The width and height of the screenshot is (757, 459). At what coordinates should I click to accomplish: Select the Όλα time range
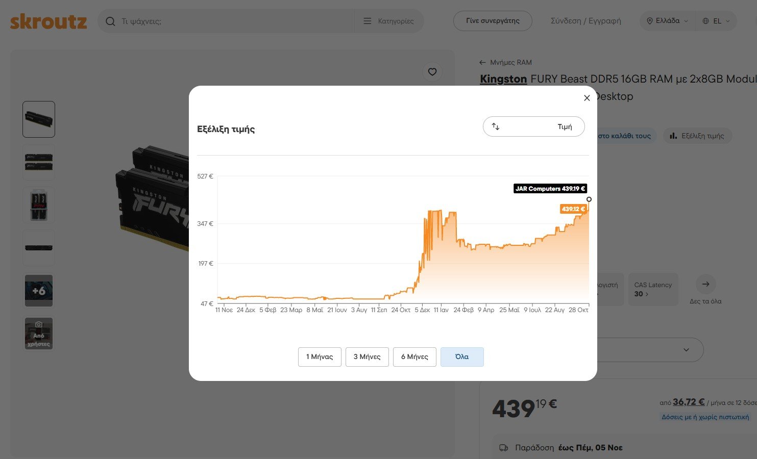point(462,357)
